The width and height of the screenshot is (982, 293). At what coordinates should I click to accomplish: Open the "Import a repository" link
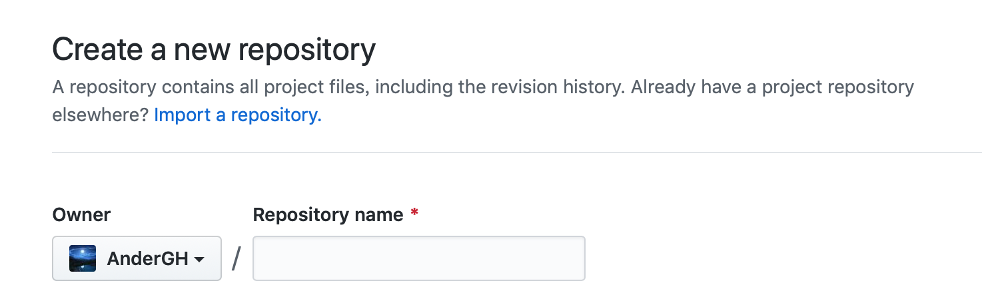click(238, 115)
